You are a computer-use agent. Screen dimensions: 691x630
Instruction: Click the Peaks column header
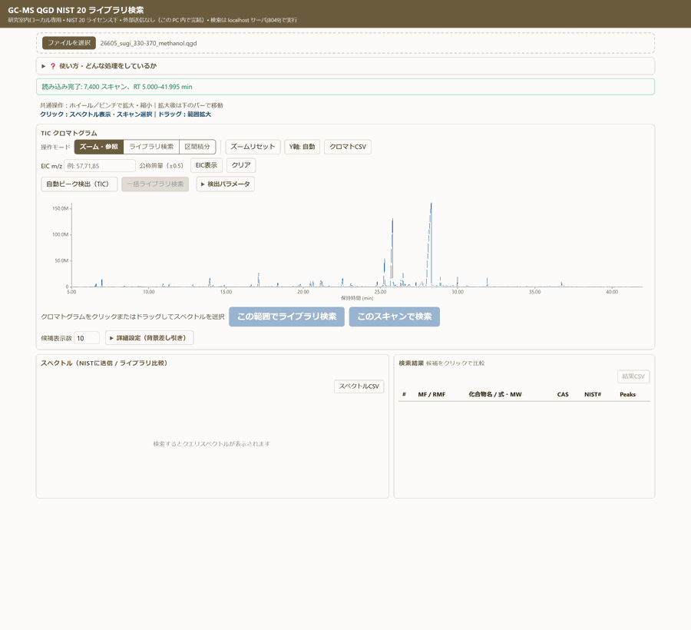627,395
